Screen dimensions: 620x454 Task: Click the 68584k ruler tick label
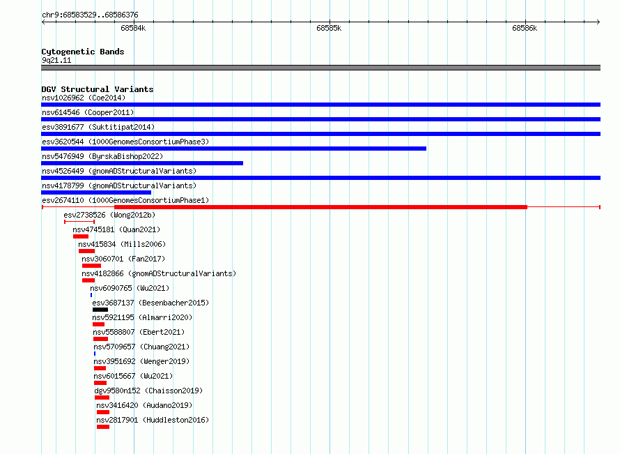(x=133, y=28)
